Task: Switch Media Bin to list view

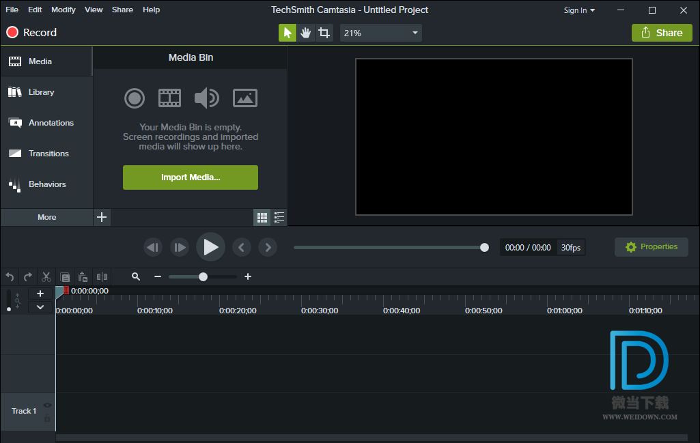Action: 279,217
